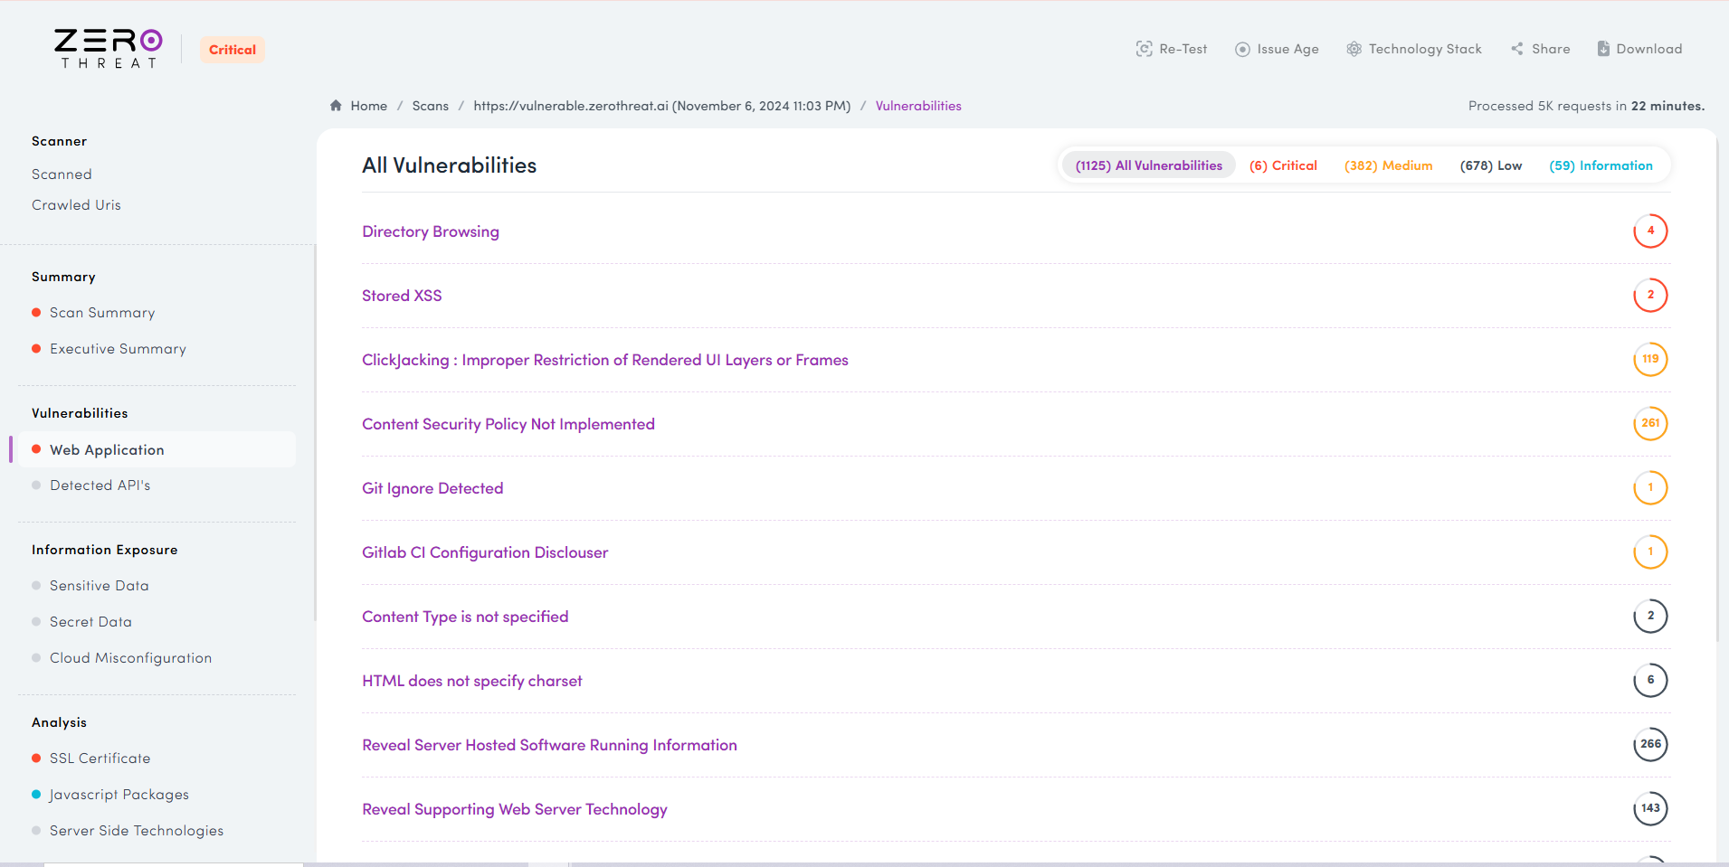Open Cloud Misconfiguration in sidebar

[130, 658]
